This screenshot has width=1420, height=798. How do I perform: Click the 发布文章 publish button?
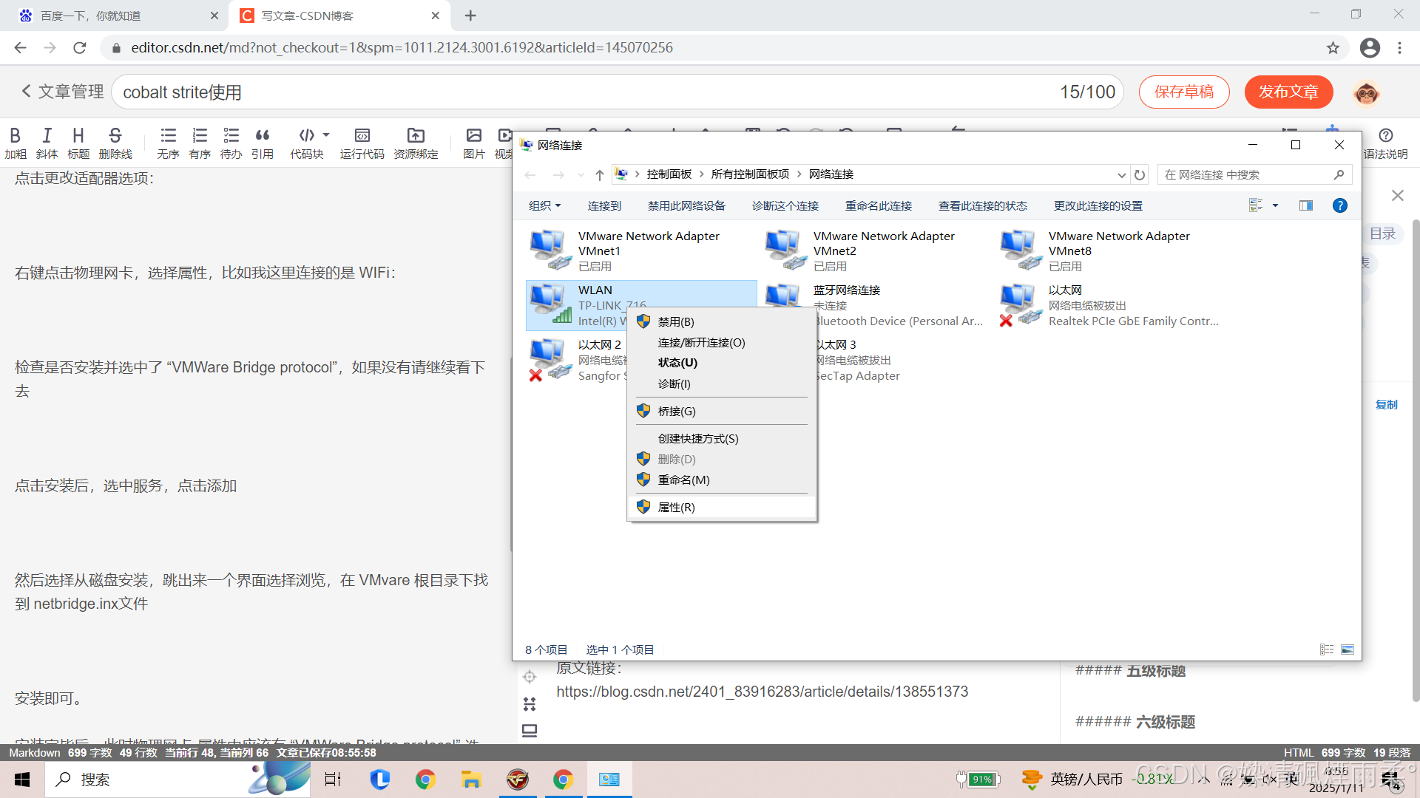point(1288,92)
